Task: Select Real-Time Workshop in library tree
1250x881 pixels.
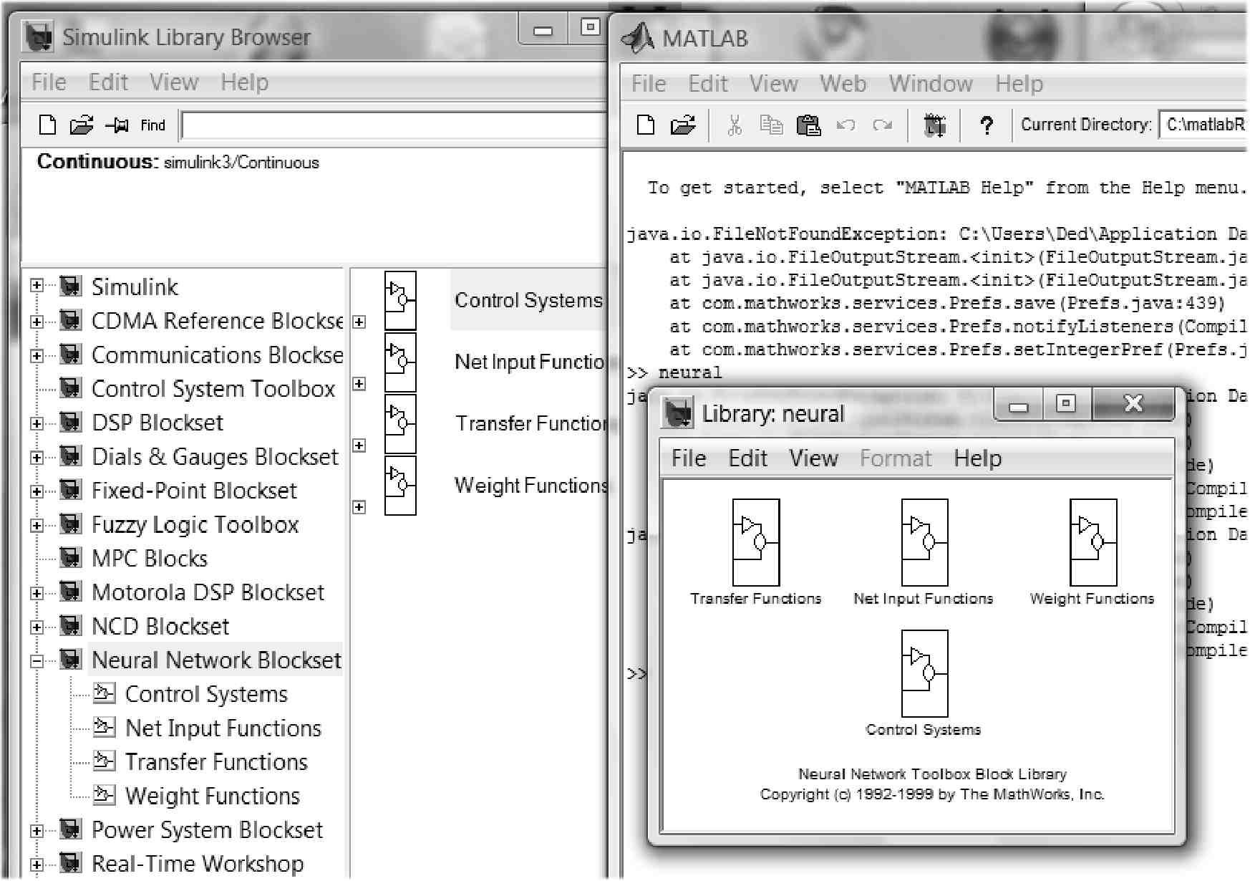Action: click(x=198, y=864)
